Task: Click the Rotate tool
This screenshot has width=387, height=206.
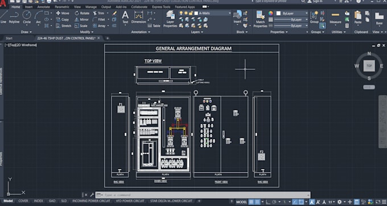Action: (82, 13)
